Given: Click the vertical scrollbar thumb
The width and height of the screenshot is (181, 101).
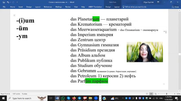Looking at the screenshot, I should (180, 54).
